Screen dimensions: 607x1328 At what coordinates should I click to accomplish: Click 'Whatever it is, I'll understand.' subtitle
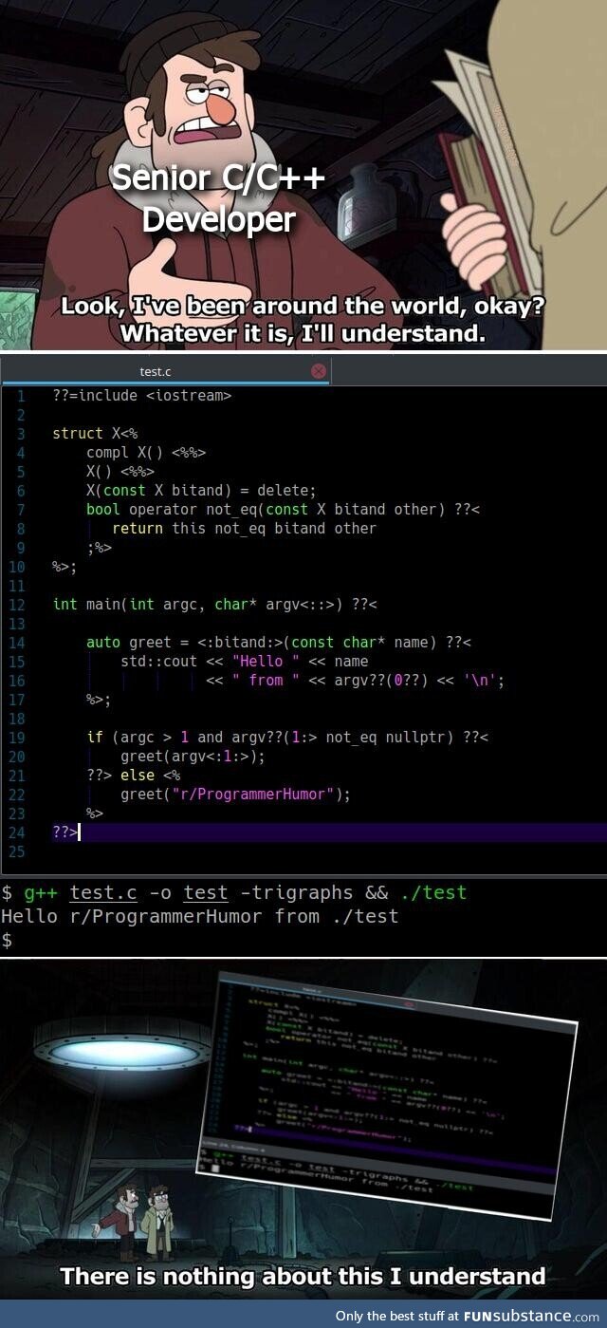(303, 334)
